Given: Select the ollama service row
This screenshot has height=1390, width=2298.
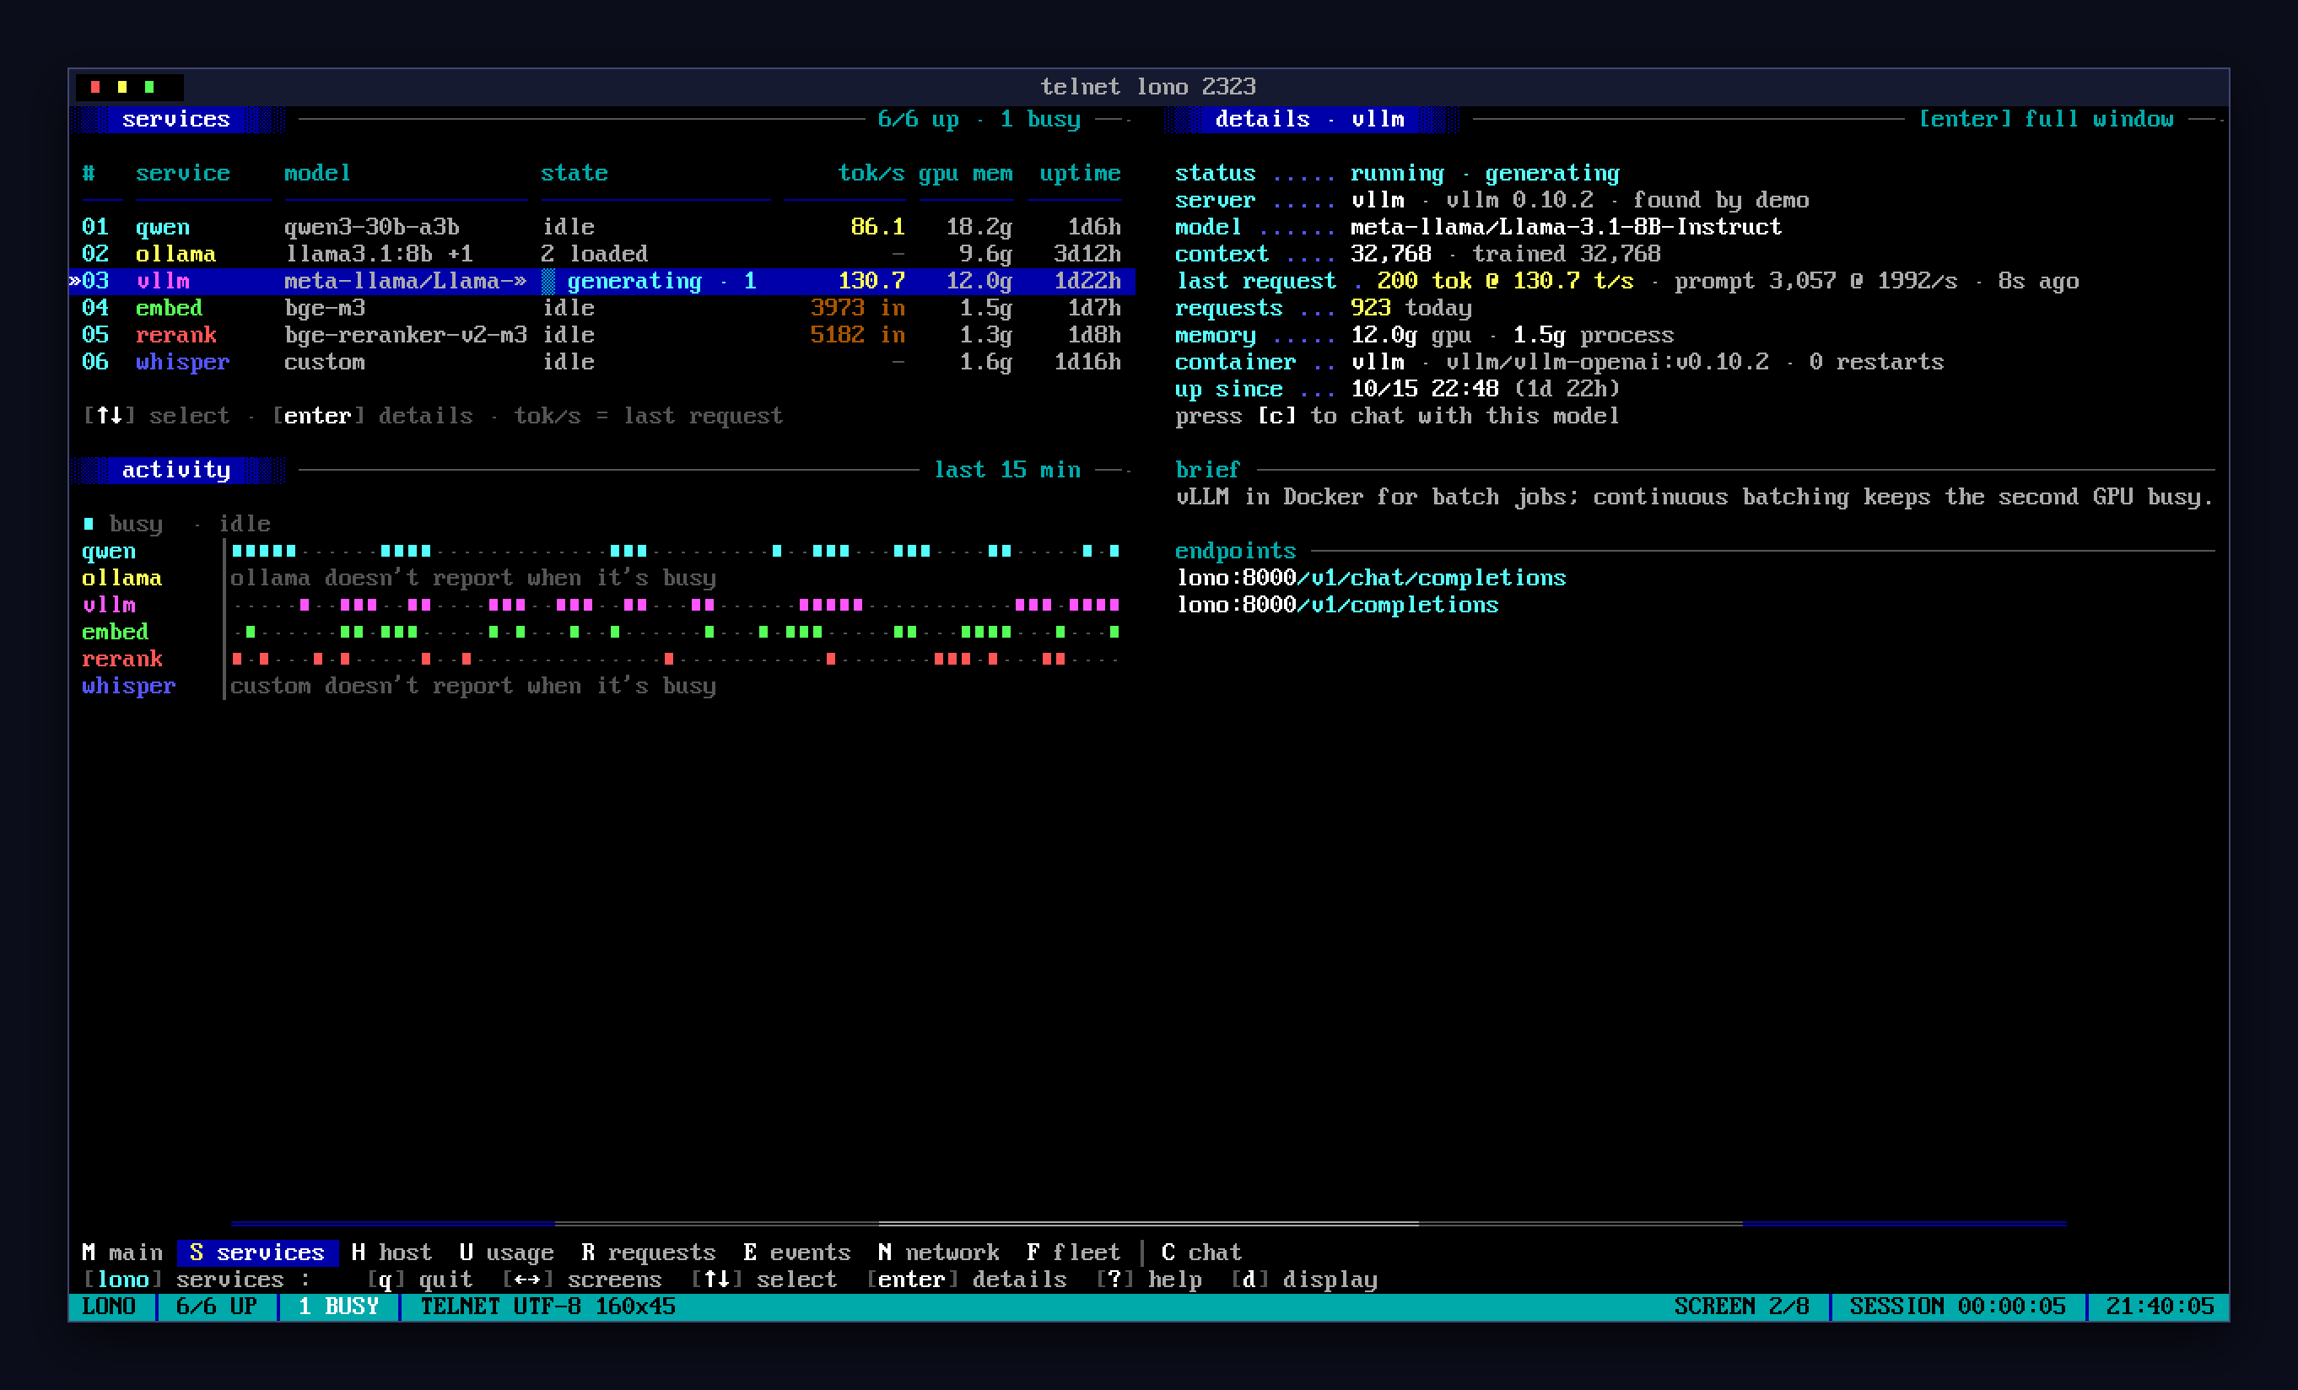Looking at the screenshot, I should tap(601, 254).
